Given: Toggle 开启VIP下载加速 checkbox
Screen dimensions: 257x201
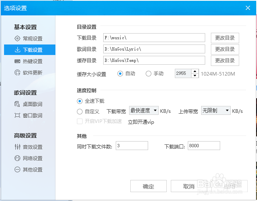Looking at the screenshot, I should pyautogui.click(x=80, y=121).
